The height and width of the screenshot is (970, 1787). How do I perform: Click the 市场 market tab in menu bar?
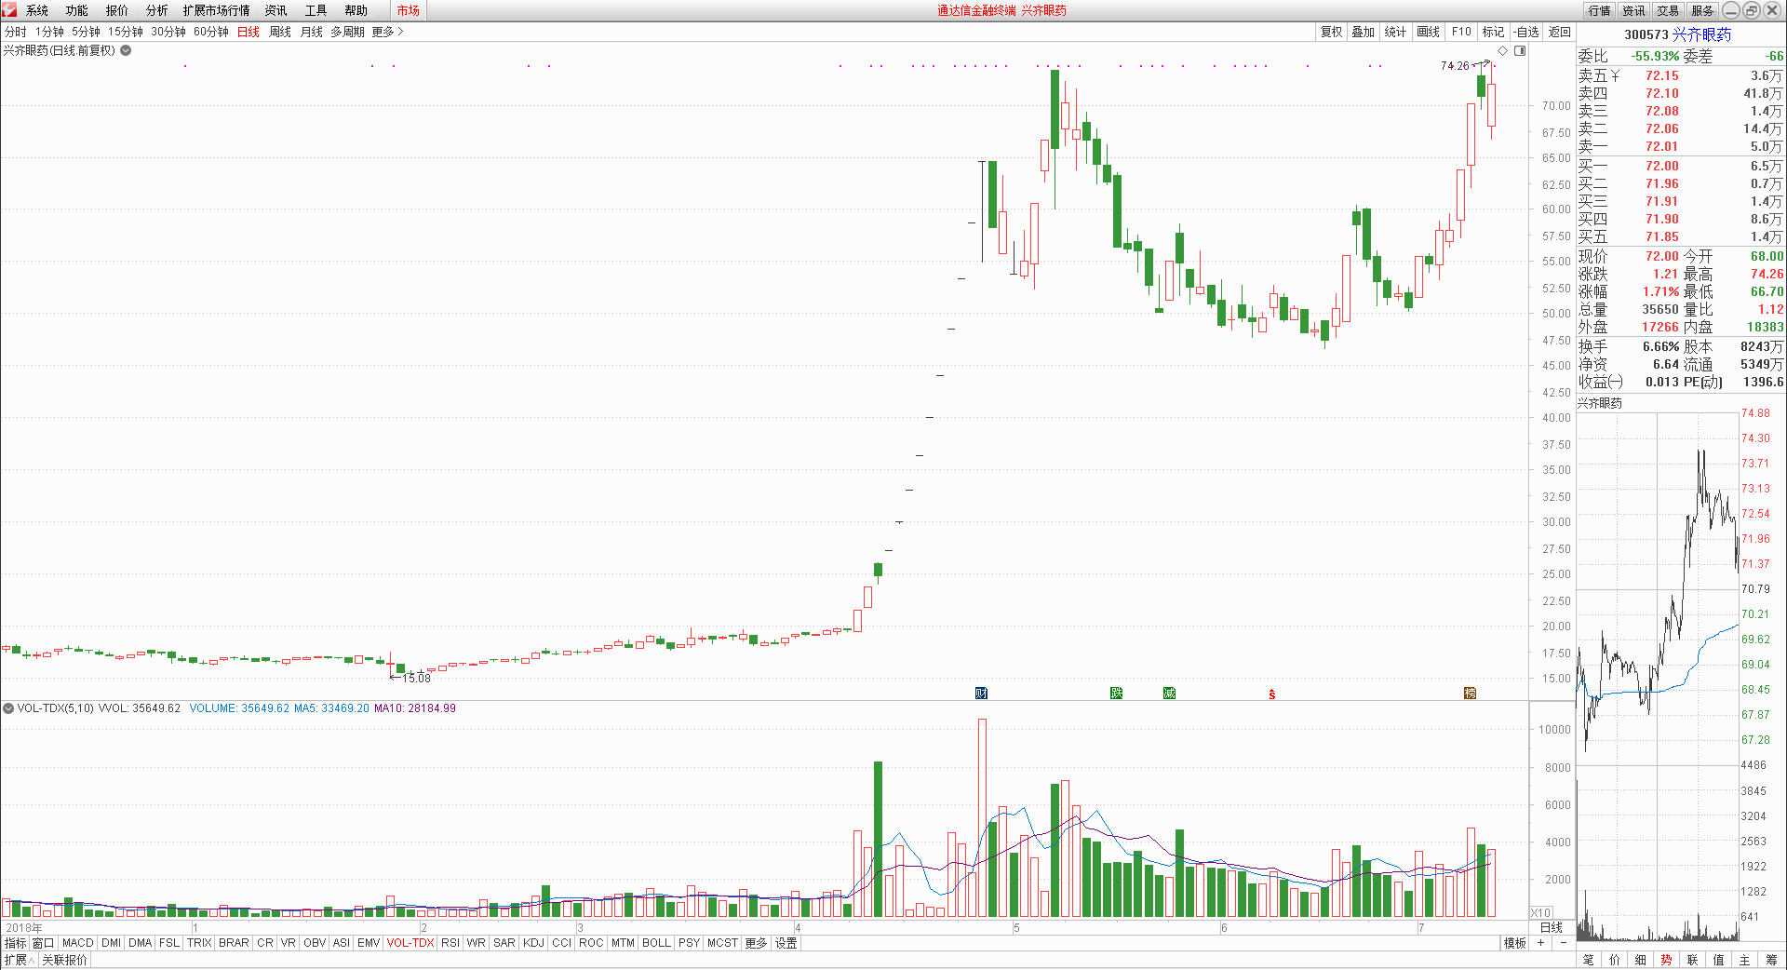[408, 10]
